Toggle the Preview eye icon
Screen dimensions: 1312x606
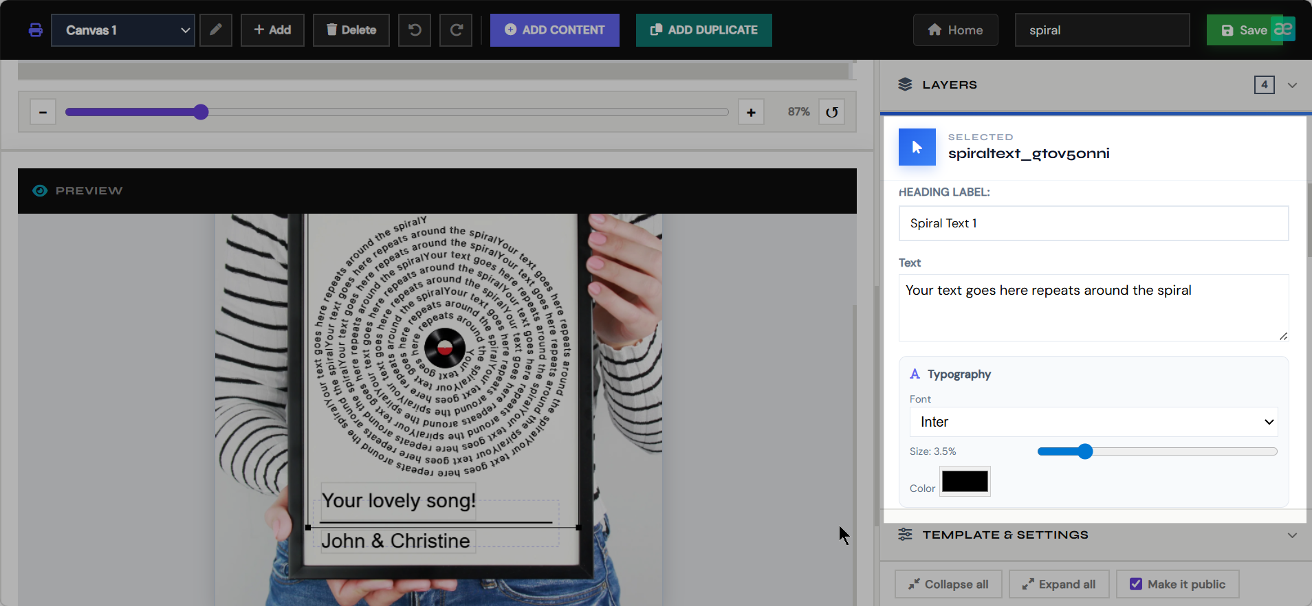click(40, 191)
